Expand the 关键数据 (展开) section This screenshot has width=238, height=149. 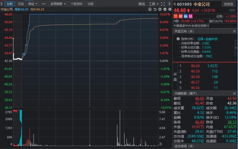[x=186, y=94]
